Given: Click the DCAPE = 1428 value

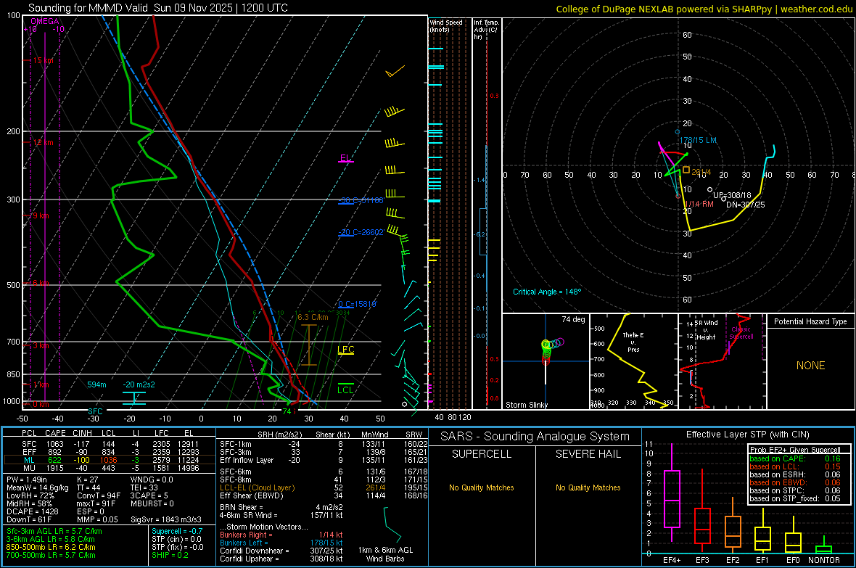Looking at the screenshot, I should coord(32,511).
